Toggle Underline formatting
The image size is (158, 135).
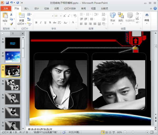coord(45,23)
